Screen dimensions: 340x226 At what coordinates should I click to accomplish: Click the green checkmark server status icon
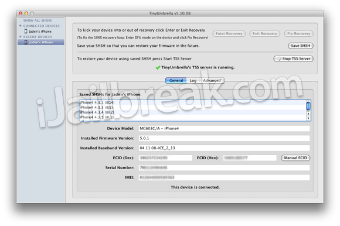(x=158, y=67)
